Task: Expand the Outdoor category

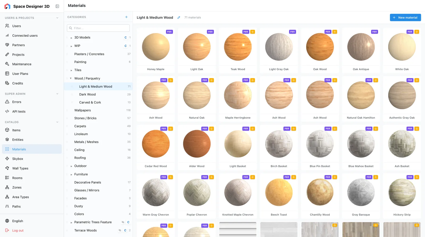Action: (71, 166)
